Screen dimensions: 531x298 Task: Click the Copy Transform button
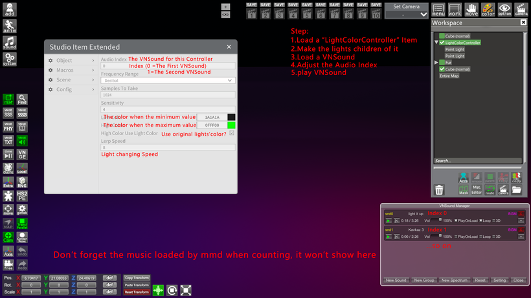[x=137, y=278]
